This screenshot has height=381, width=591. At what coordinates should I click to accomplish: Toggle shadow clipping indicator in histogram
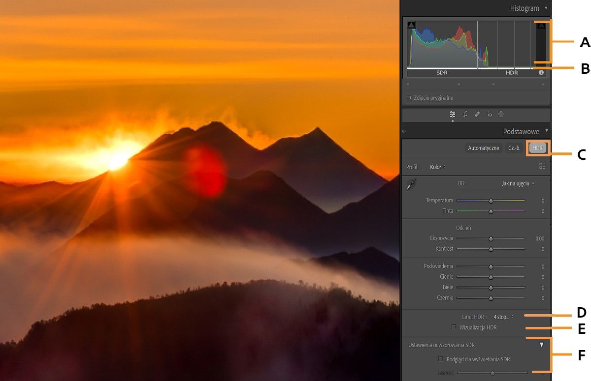[412, 25]
